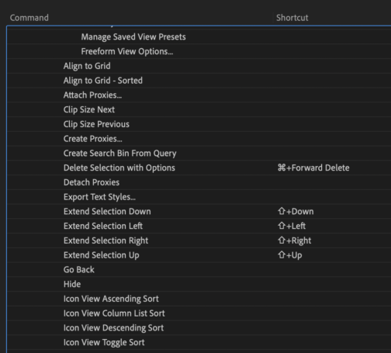This screenshot has height=353, width=391.
Task: Select the Create Proxies command
Action: click(93, 139)
